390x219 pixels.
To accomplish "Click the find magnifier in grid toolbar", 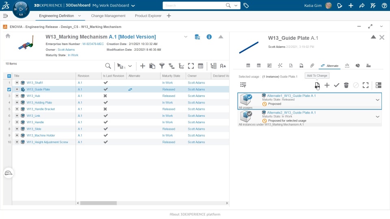I will (108, 66).
